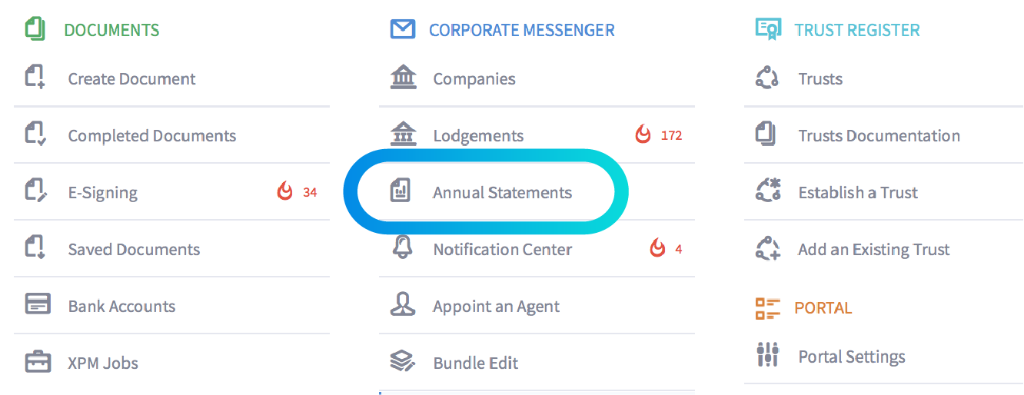Click the Bundle Edit layers icon

(403, 361)
